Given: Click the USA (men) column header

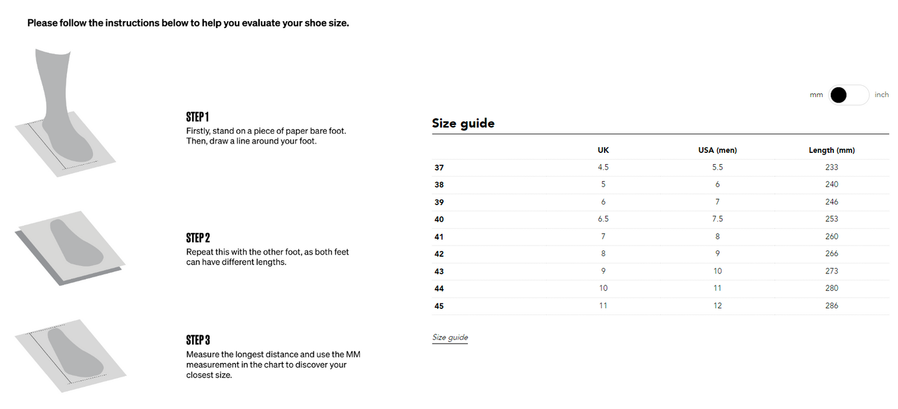Looking at the screenshot, I should (717, 150).
